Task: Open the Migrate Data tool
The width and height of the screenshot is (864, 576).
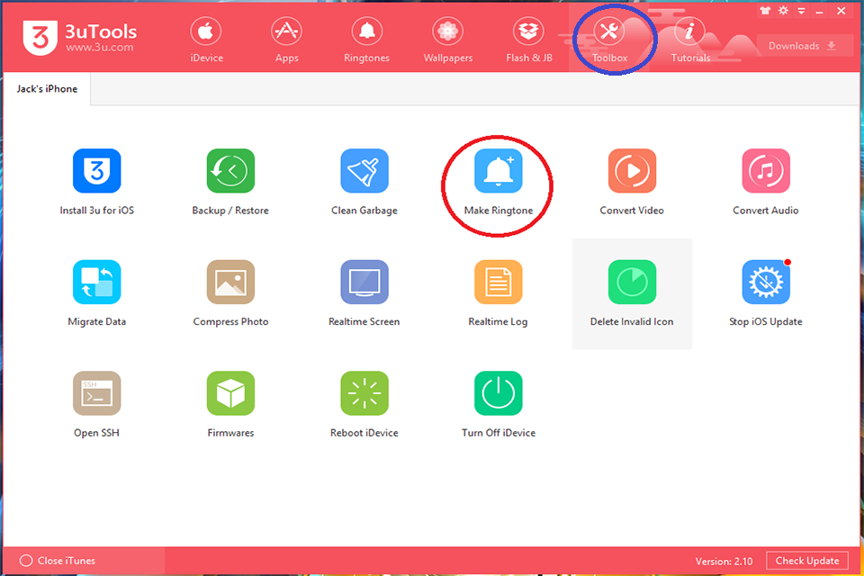Action: click(x=96, y=282)
